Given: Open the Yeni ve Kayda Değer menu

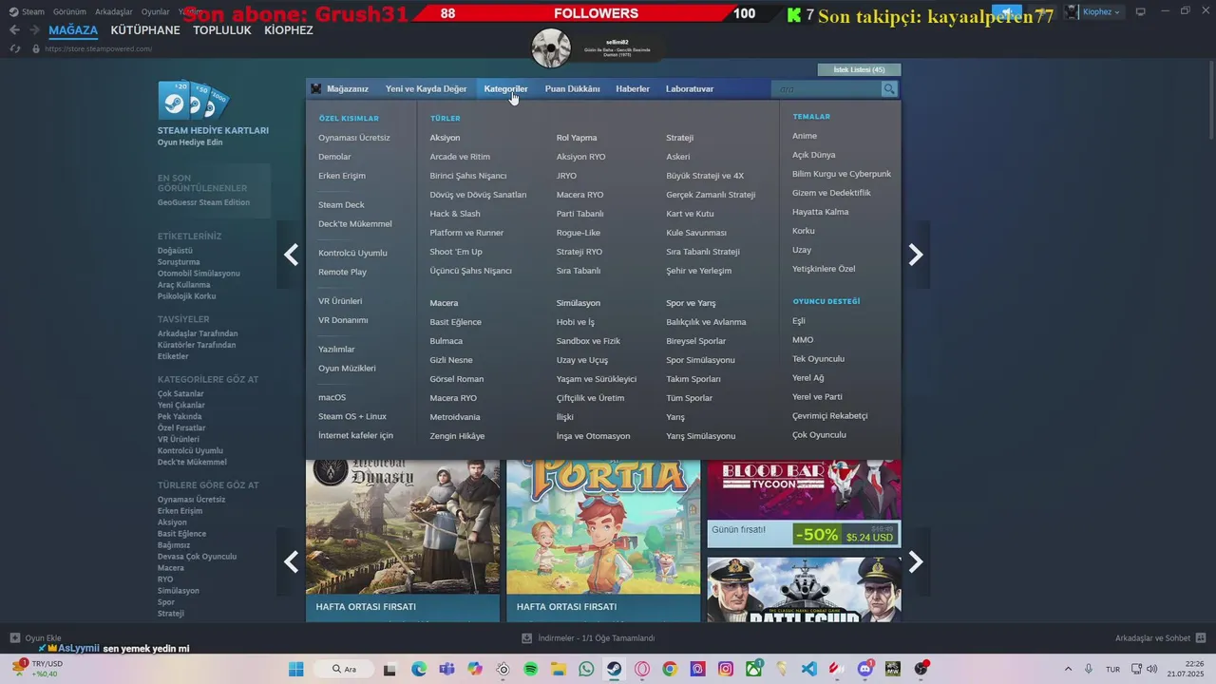Looking at the screenshot, I should 426,89.
